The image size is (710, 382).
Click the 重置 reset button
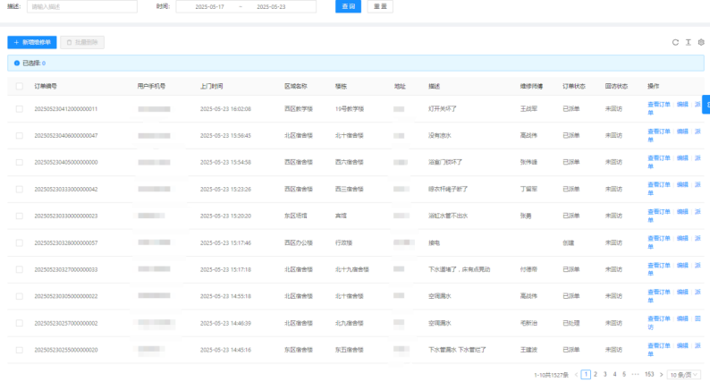(380, 6)
